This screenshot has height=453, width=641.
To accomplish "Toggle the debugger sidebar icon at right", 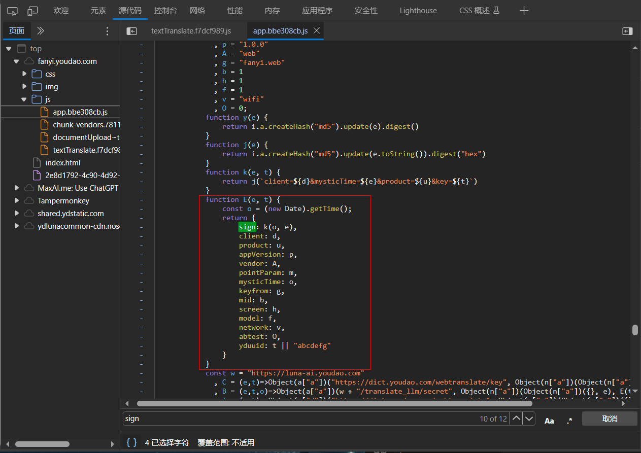I will [x=627, y=31].
